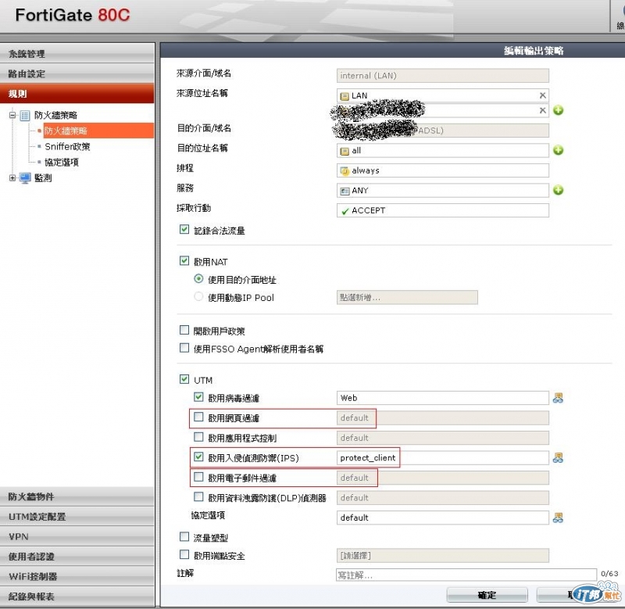Open the Web antivirus profile dropdown
The height and width of the screenshot is (609, 625).
pyautogui.click(x=442, y=398)
